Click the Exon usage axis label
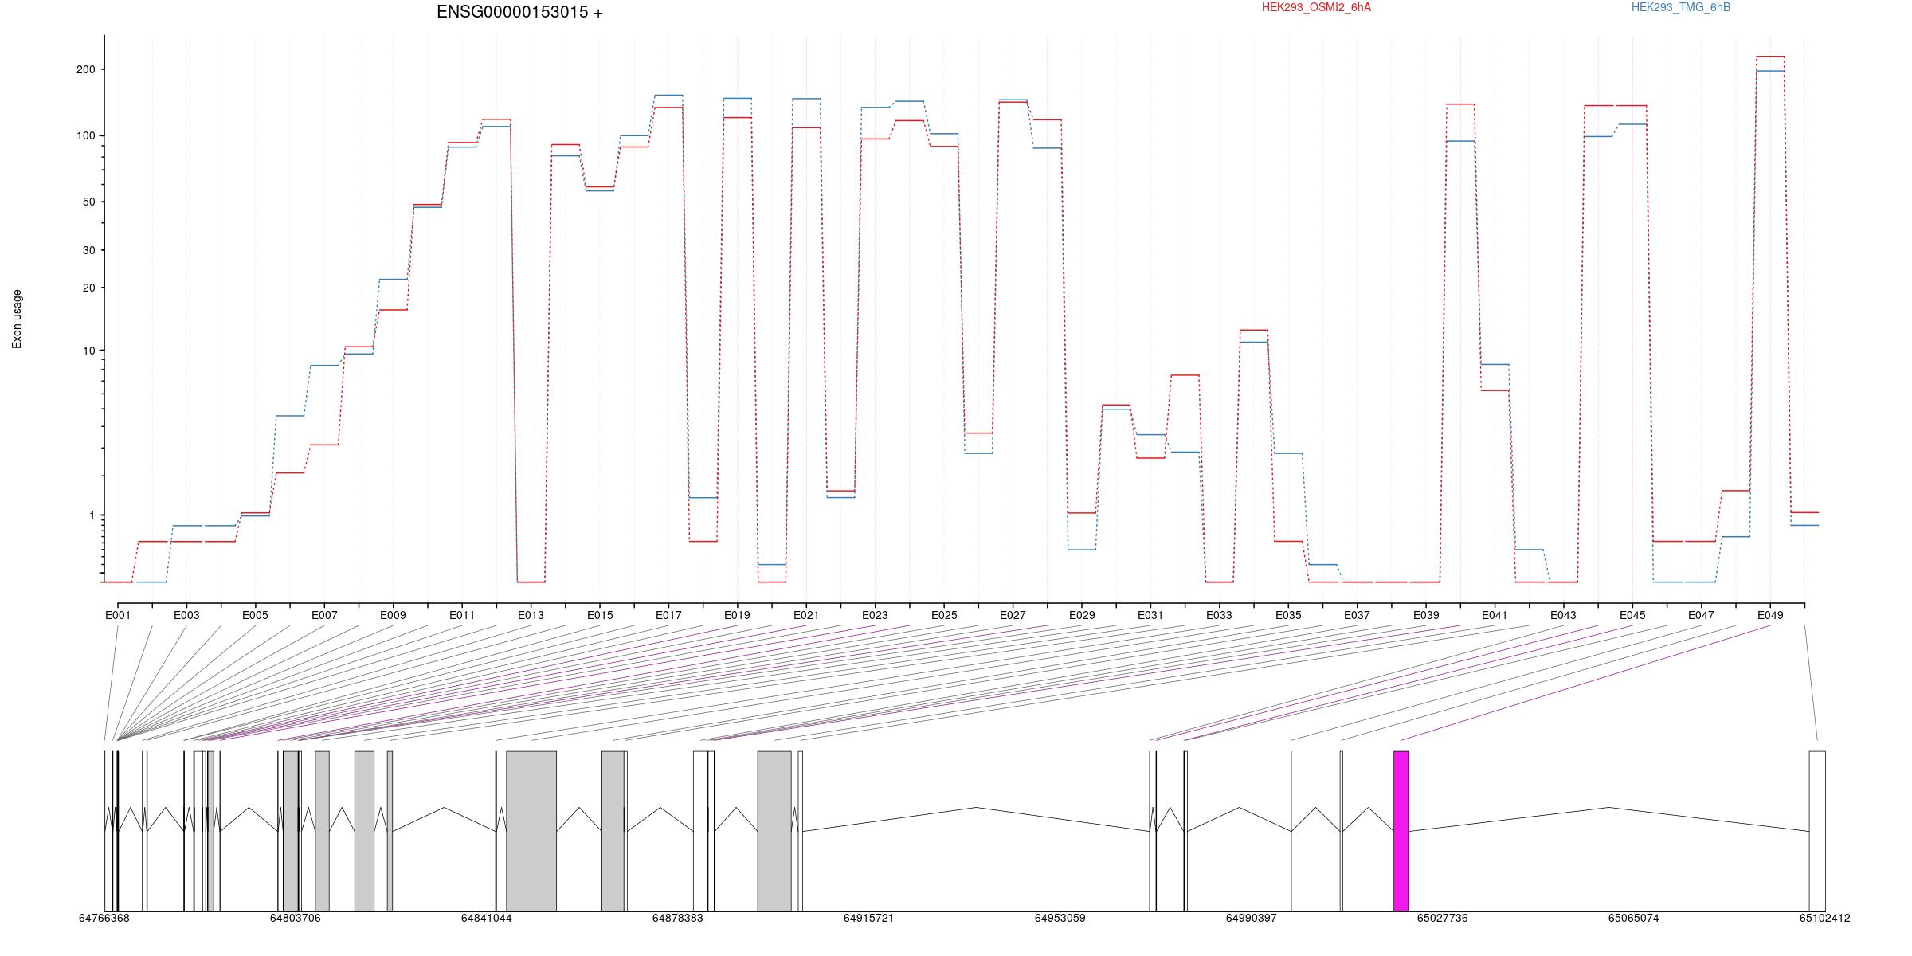This screenshot has width=1912, height=956. point(17,319)
